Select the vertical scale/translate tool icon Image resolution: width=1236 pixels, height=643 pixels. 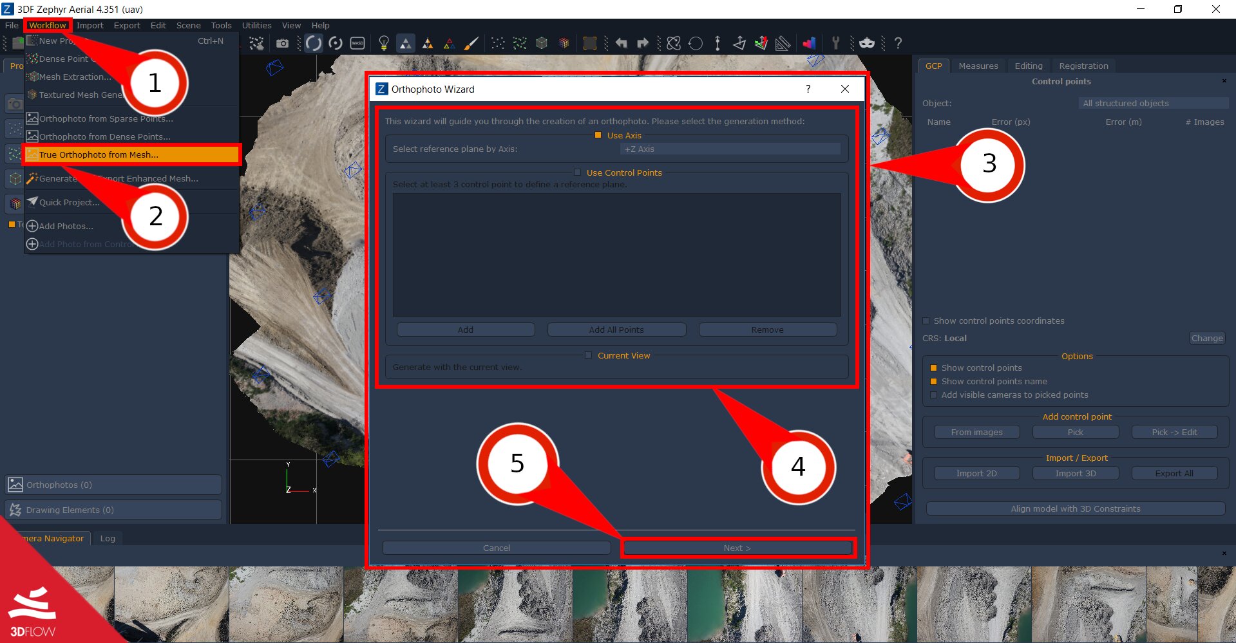[718, 43]
